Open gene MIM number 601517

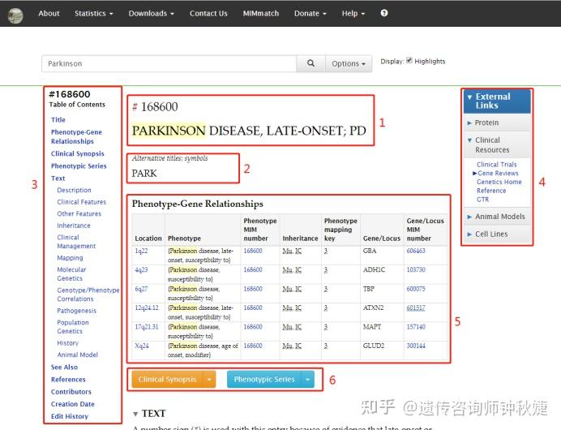pos(416,308)
